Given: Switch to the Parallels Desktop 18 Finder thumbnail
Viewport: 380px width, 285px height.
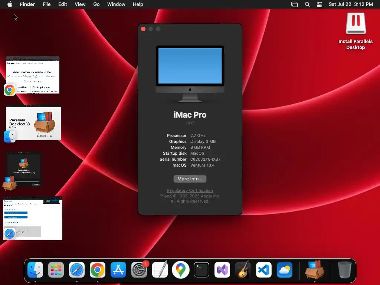Looking at the screenshot, I should pyautogui.click(x=33, y=122).
